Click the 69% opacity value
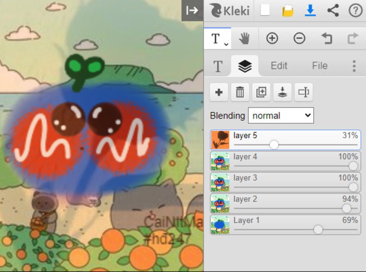Screen dimensions: 366x272 [350, 220]
